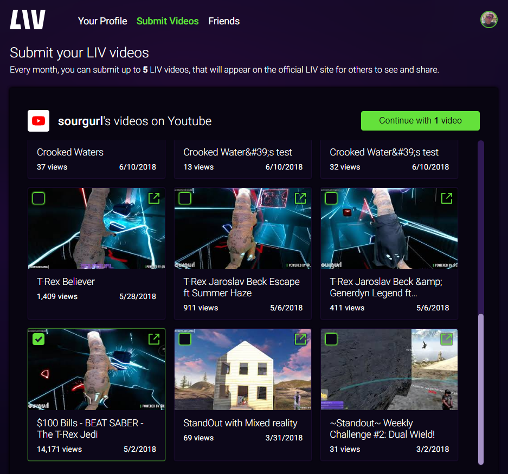This screenshot has width=508, height=474.
Task: Click StandOut with Mixed reality title text
Action: coord(240,423)
